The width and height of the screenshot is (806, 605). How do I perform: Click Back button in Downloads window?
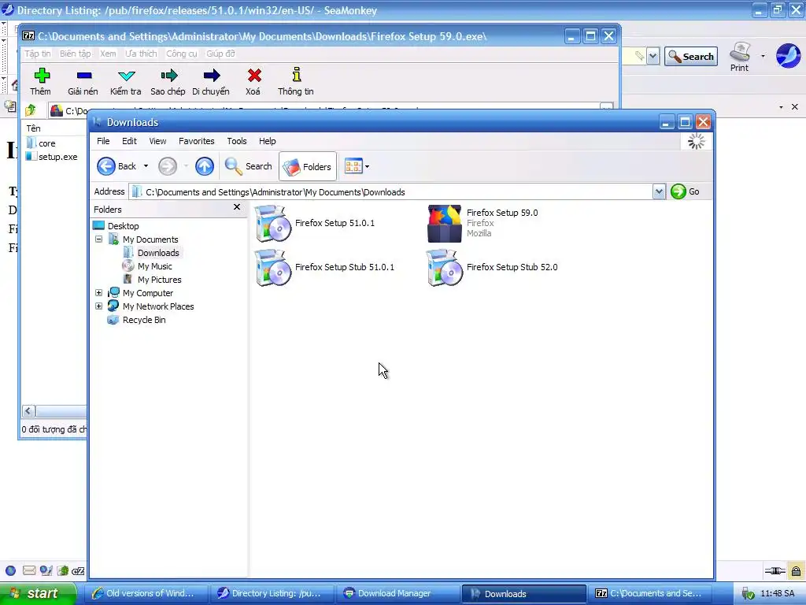[116, 166]
